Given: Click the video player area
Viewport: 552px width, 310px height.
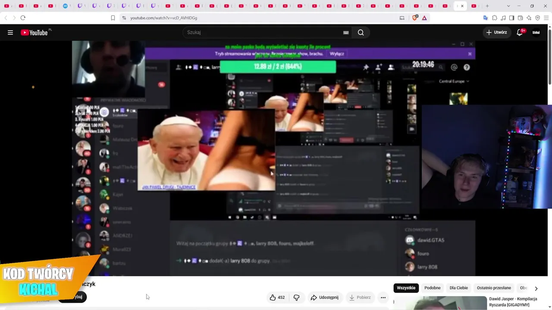Looking at the screenshot, I should 273,158.
